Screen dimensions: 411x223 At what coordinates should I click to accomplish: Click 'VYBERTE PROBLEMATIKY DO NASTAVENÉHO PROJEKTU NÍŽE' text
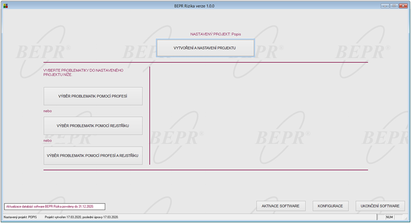coord(84,72)
